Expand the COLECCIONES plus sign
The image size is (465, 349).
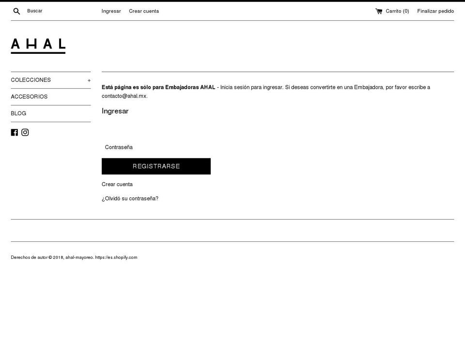coord(89,80)
